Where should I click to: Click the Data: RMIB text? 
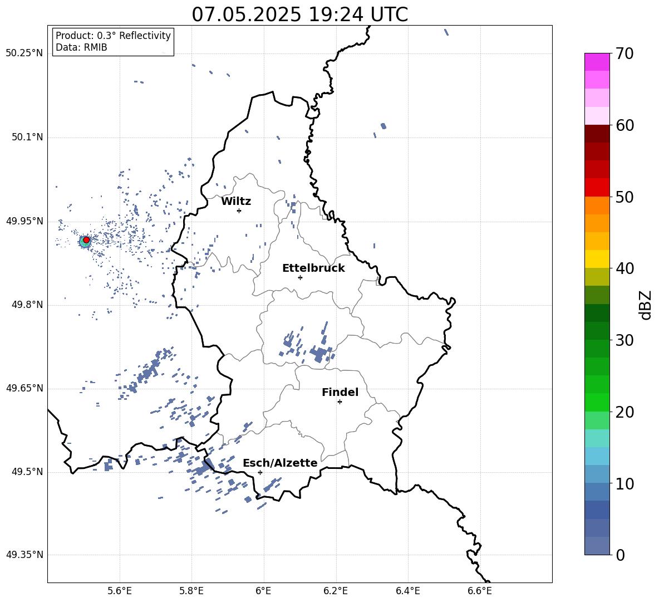(x=81, y=47)
